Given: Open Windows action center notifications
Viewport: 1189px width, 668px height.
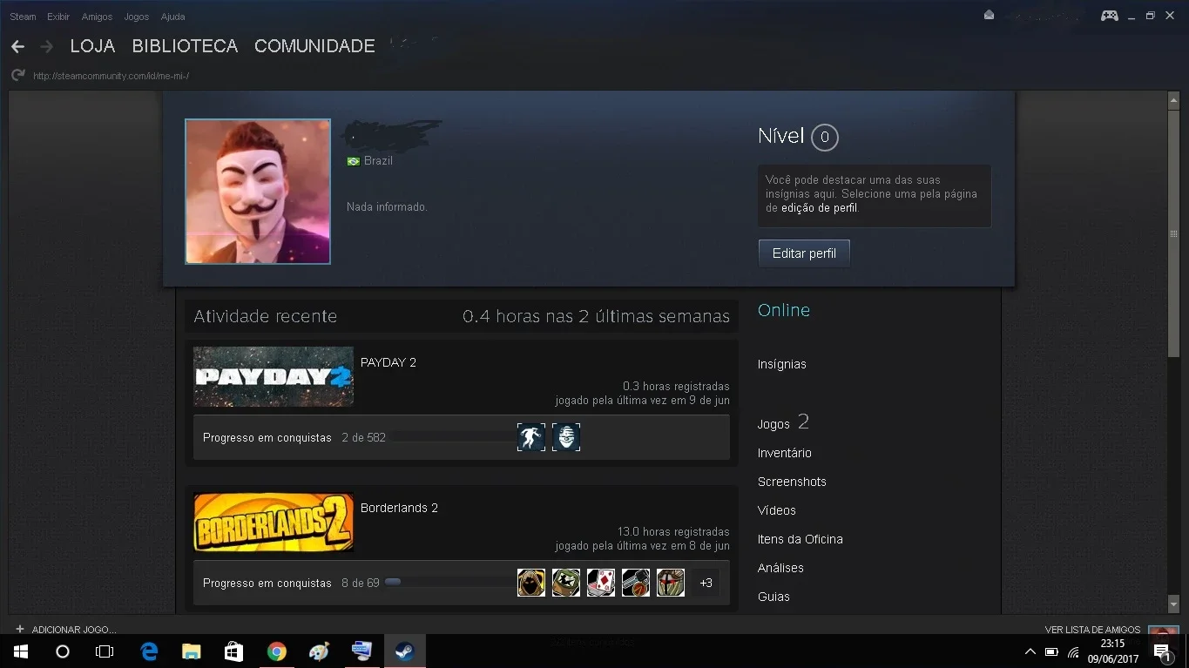Looking at the screenshot, I should pyautogui.click(x=1161, y=651).
